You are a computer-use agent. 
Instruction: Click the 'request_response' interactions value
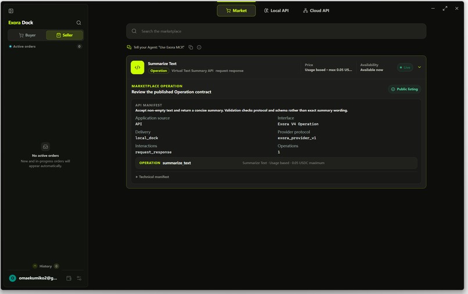point(153,152)
